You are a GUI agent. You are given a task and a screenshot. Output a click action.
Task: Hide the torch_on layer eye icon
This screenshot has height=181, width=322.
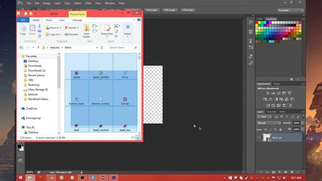click(x=259, y=137)
